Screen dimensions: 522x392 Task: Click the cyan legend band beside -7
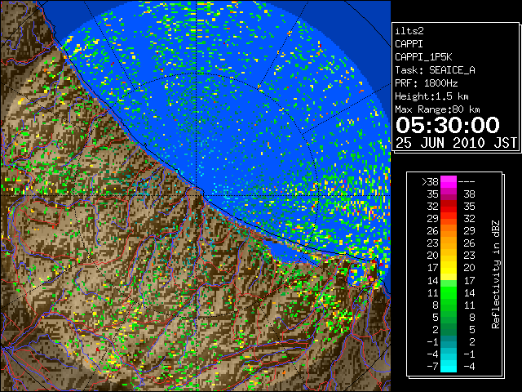tap(449, 366)
